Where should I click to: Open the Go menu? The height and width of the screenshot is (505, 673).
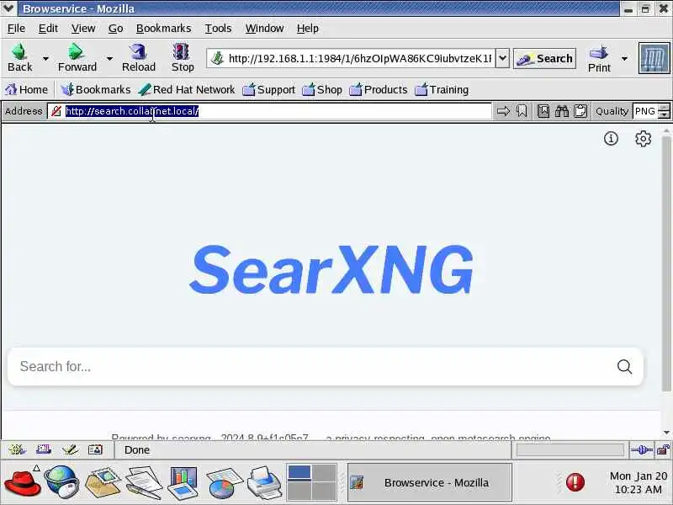point(115,29)
